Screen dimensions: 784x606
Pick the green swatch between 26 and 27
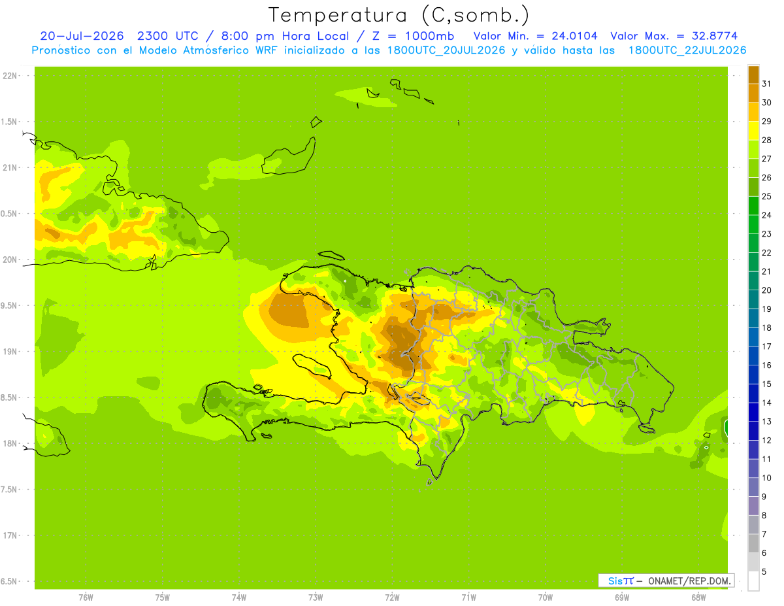coord(753,169)
